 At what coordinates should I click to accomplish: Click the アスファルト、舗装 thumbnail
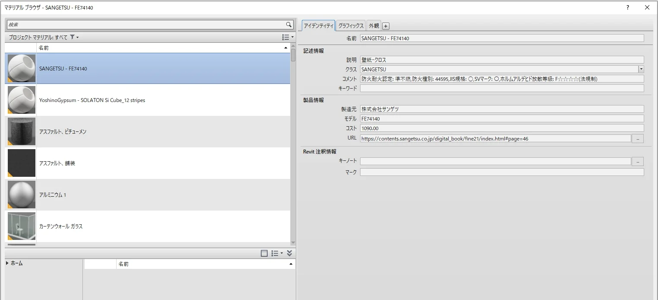pyautogui.click(x=22, y=163)
